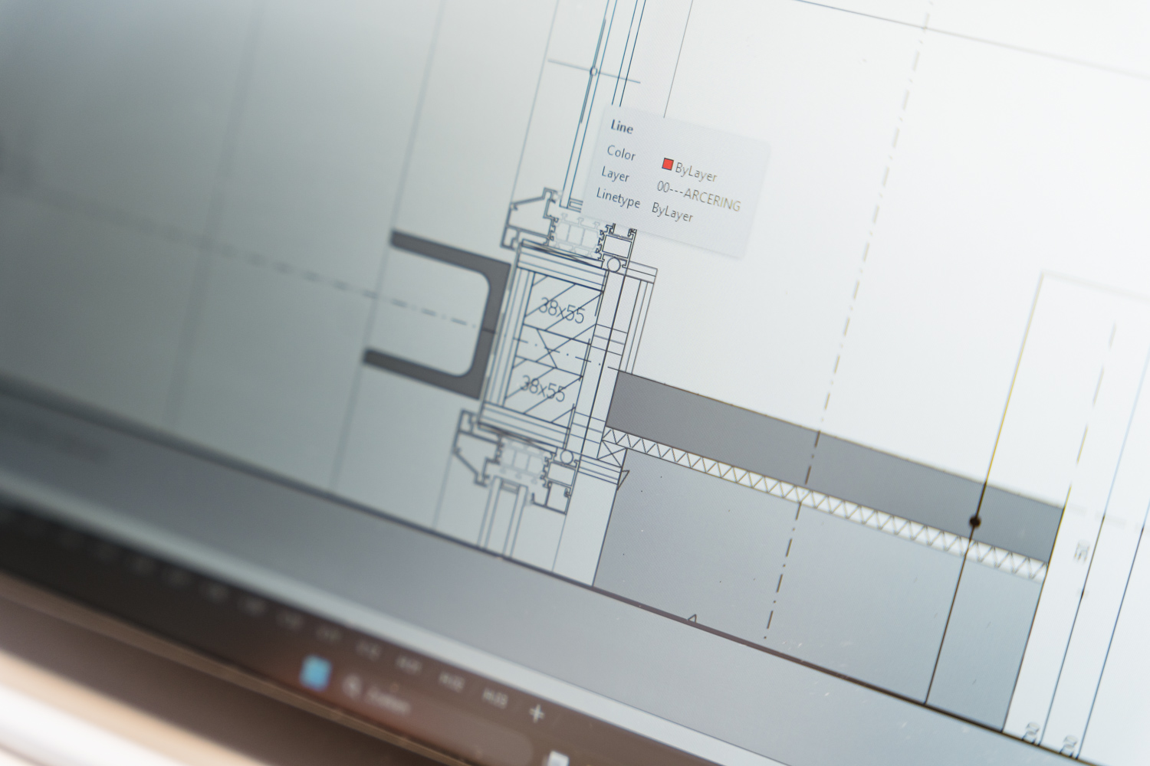Click the red color swatch in the Line tooltip

point(668,165)
